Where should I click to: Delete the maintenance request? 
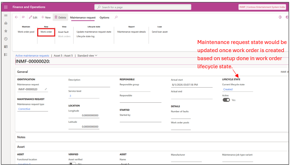60,17
